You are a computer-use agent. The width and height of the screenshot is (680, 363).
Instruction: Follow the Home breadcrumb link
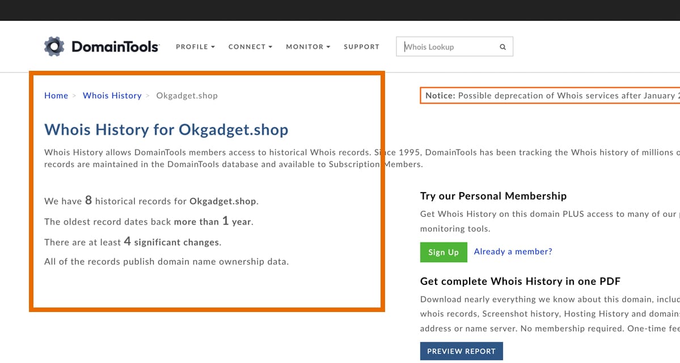click(56, 96)
